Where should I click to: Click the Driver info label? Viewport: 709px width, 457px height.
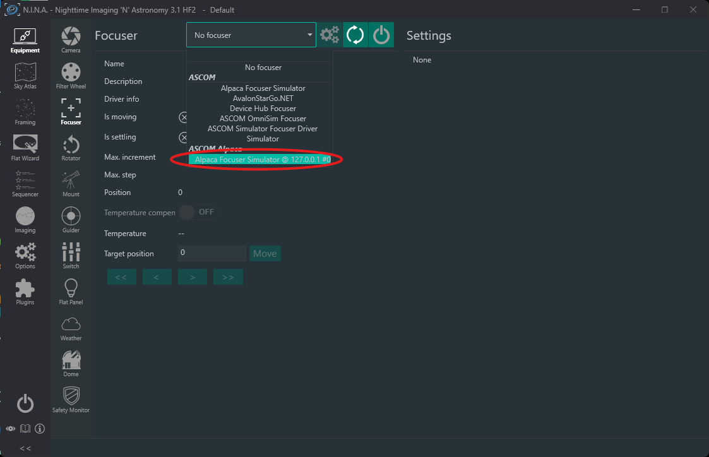[122, 98]
